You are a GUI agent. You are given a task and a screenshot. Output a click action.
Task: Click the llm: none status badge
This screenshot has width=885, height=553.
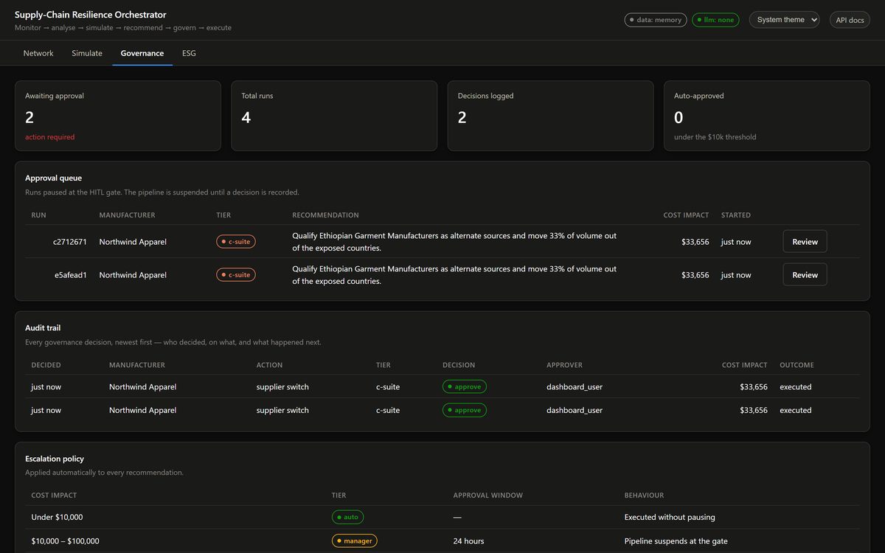click(715, 20)
